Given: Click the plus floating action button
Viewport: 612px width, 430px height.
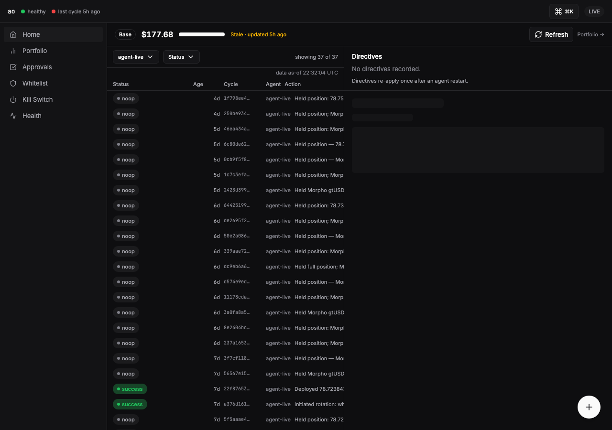Looking at the screenshot, I should (589, 407).
